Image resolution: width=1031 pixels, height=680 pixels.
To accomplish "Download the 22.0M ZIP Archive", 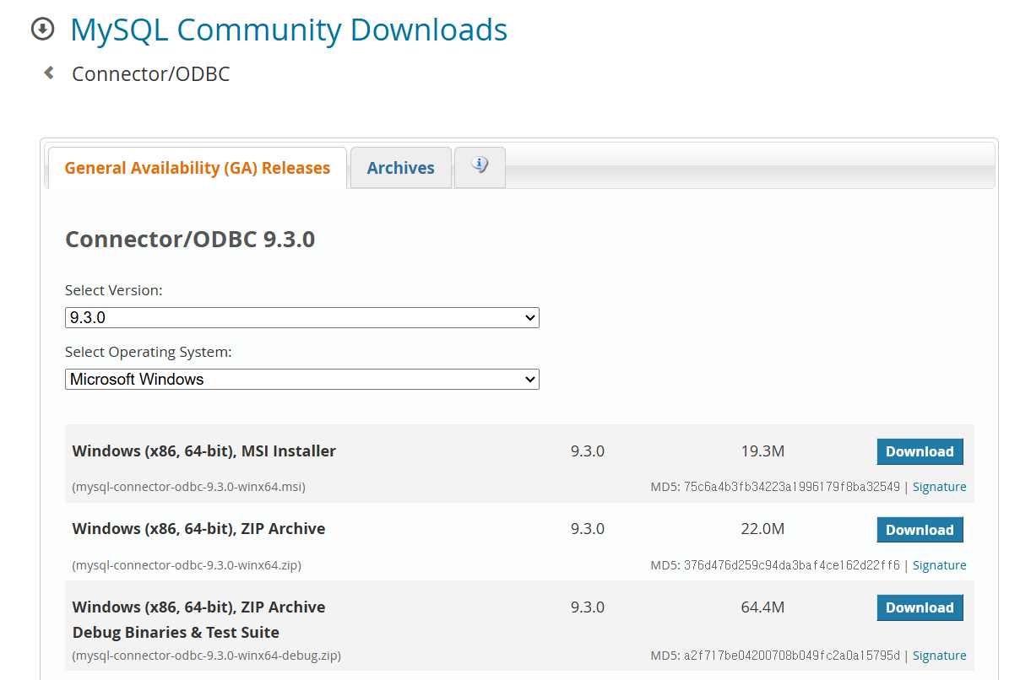I will (920, 530).
